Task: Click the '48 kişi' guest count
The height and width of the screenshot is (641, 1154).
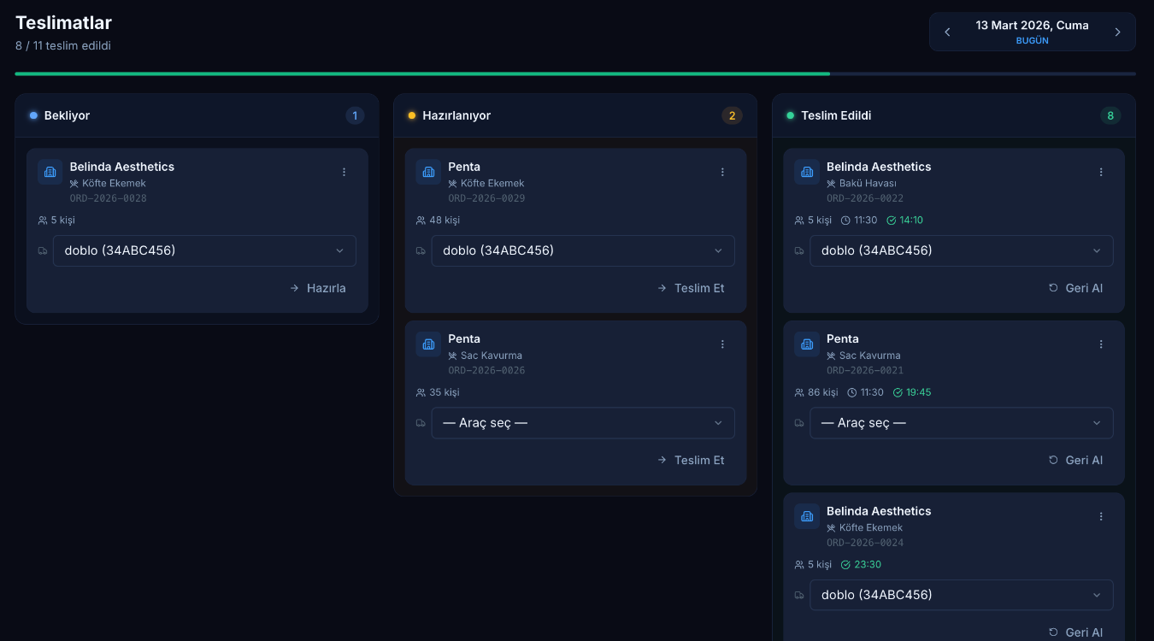Action: [445, 221]
